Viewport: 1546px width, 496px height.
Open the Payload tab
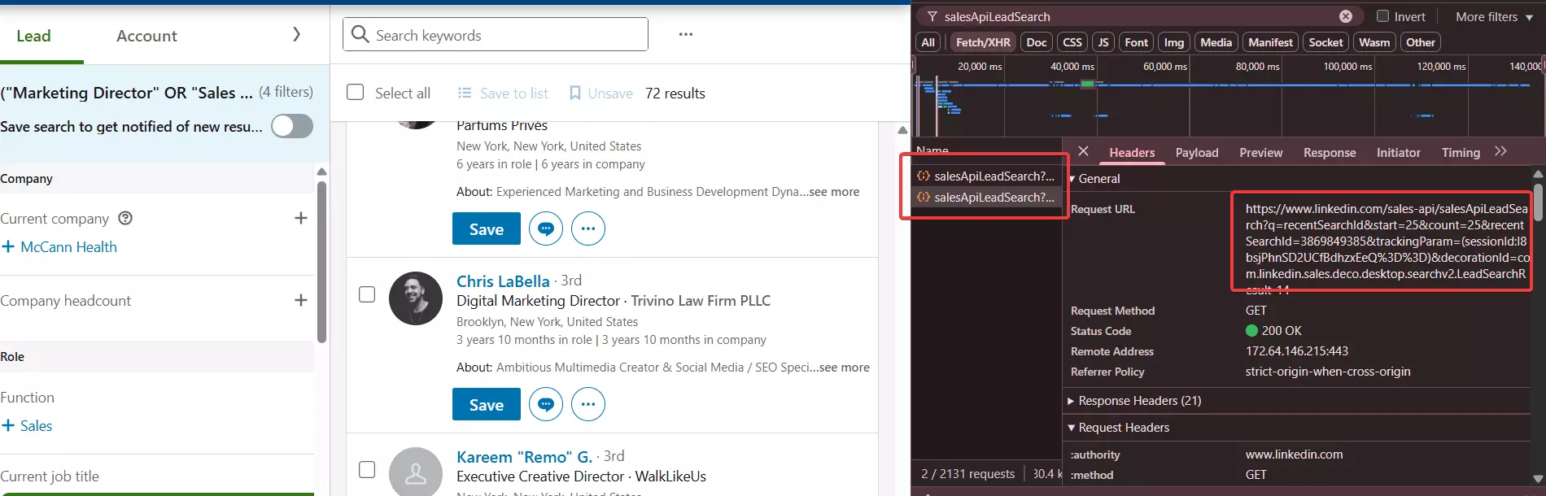[x=1197, y=152]
